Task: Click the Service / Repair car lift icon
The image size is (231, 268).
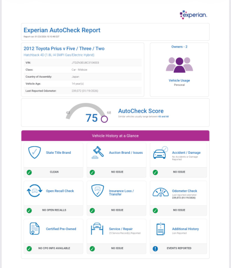Action: tap(97, 229)
